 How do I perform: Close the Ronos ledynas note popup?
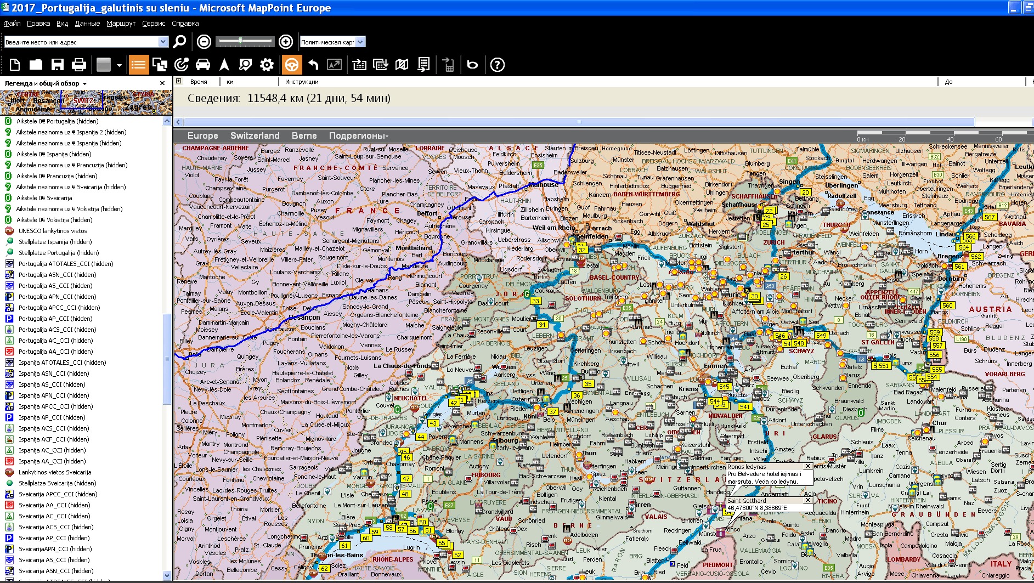[x=807, y=466]
